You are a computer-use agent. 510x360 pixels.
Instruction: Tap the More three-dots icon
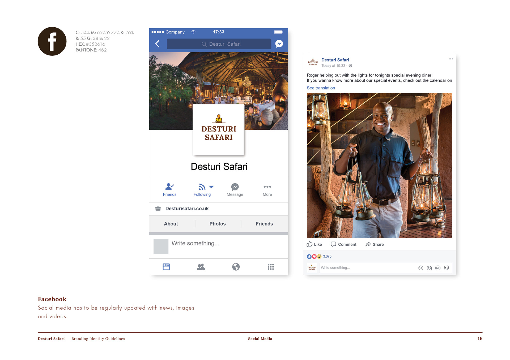point(267,187)
